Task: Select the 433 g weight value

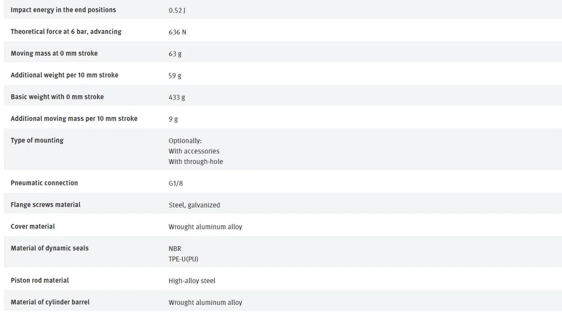Action: pyautogui.click(x=177, y=97)
